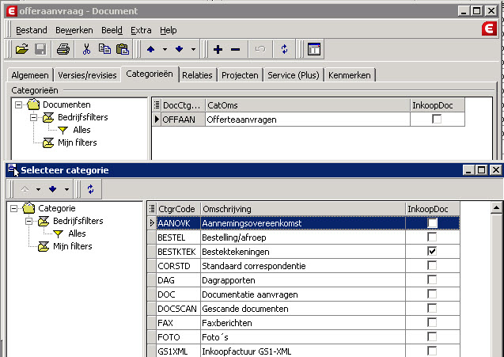Click the down arrow in Selecteer categorie toolbar
This screenshot has width=504, height=357.
tap(53, 189)
